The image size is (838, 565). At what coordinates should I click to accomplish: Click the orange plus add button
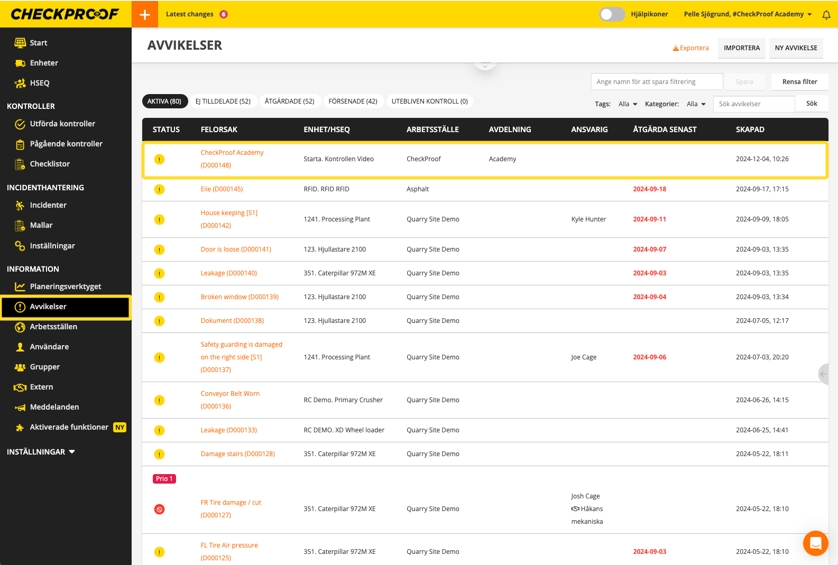pos(145,14)
